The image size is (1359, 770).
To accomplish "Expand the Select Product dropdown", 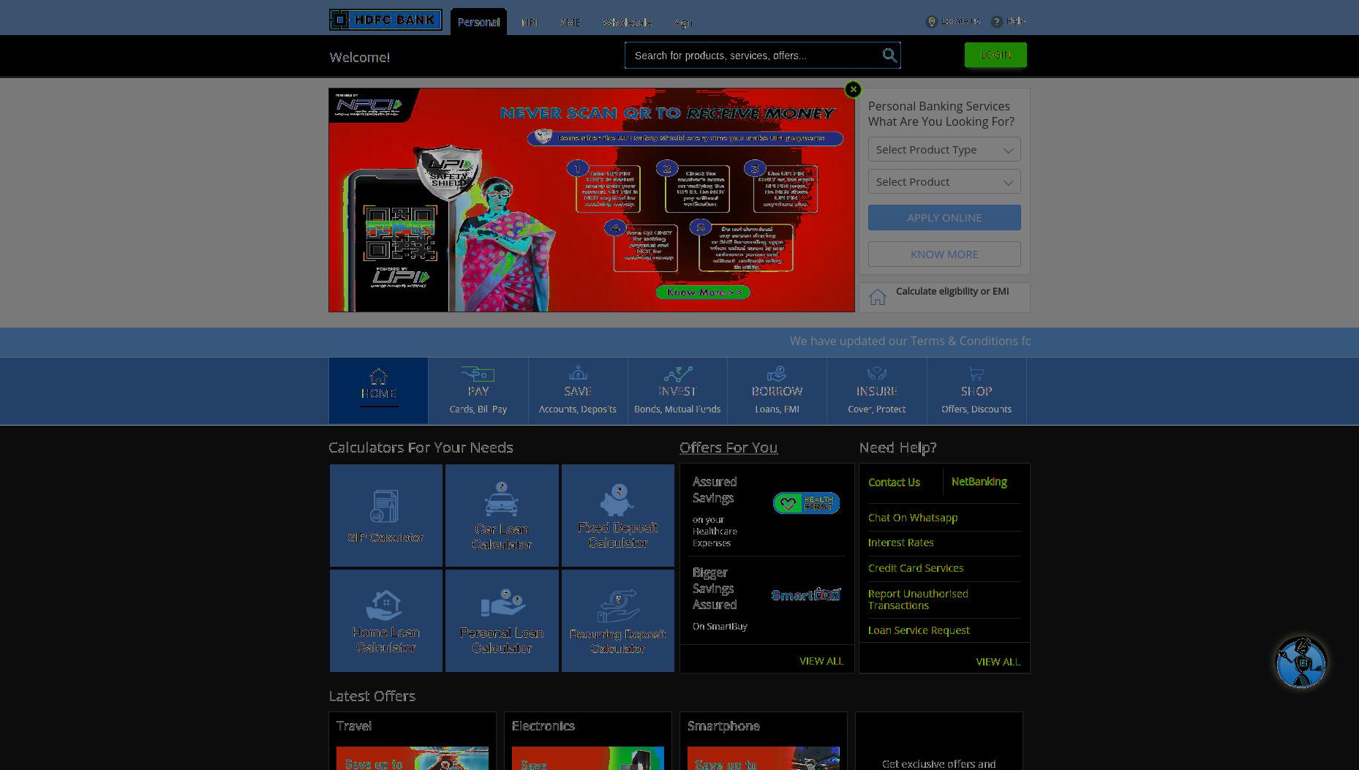I will coord(944,182).
